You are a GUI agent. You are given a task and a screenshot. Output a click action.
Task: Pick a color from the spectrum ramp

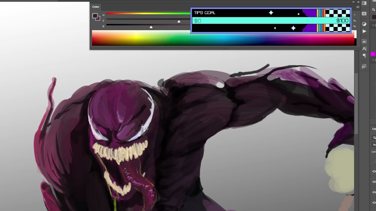(223, 38)
